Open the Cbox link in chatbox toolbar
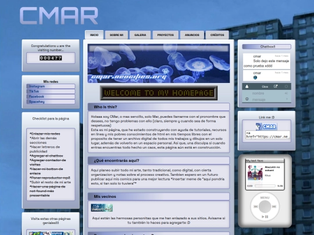 pyautogui.click(x=265, y=86)
